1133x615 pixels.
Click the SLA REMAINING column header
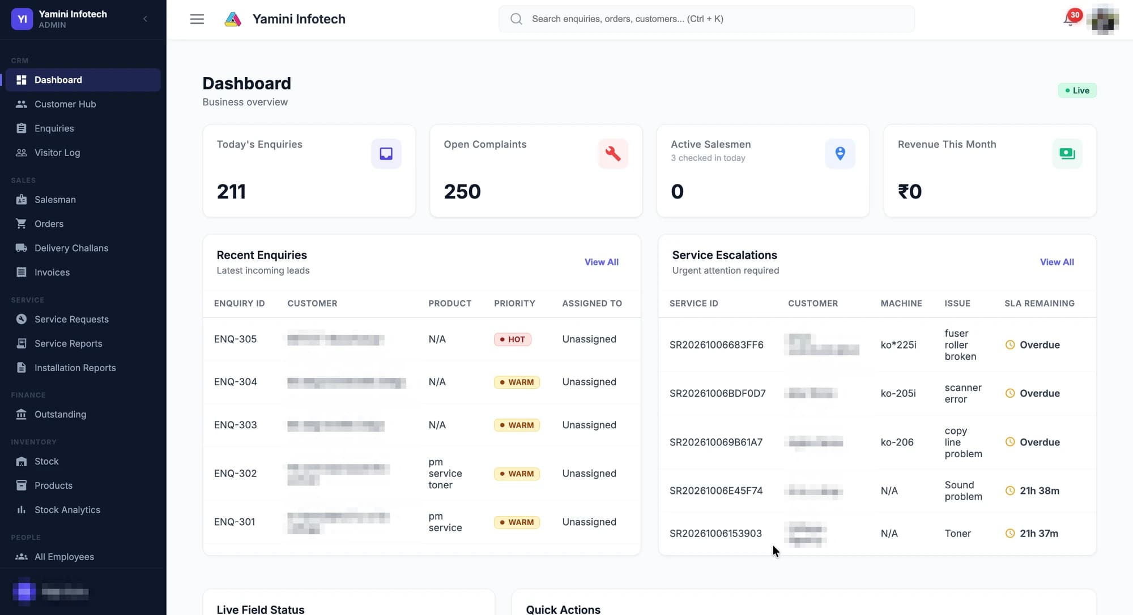pyautogui.click(x=1040, y=303)
